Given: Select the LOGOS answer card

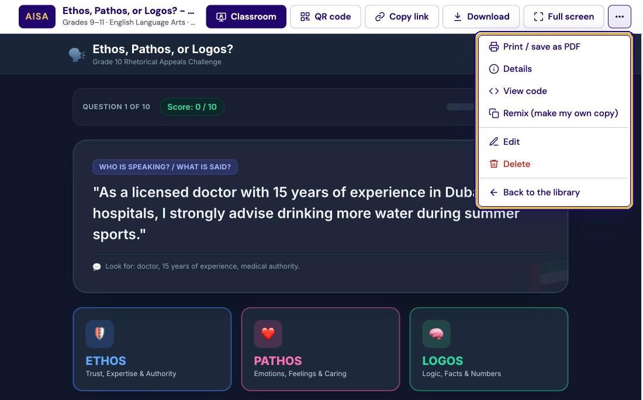Looking at the screenshot, I should [489, 349].
